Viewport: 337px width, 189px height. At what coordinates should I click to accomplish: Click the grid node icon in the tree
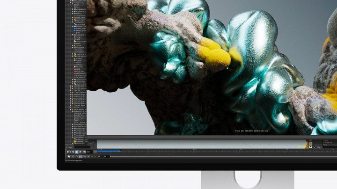pyautogui.click(x=75, y=33)
